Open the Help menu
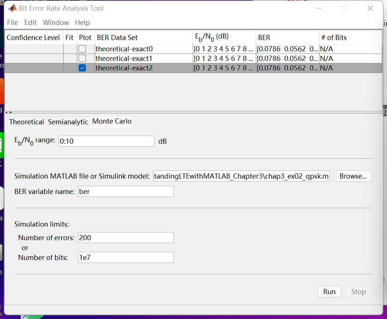Screen dimensions: 387x319 click(x=82, y=22)
